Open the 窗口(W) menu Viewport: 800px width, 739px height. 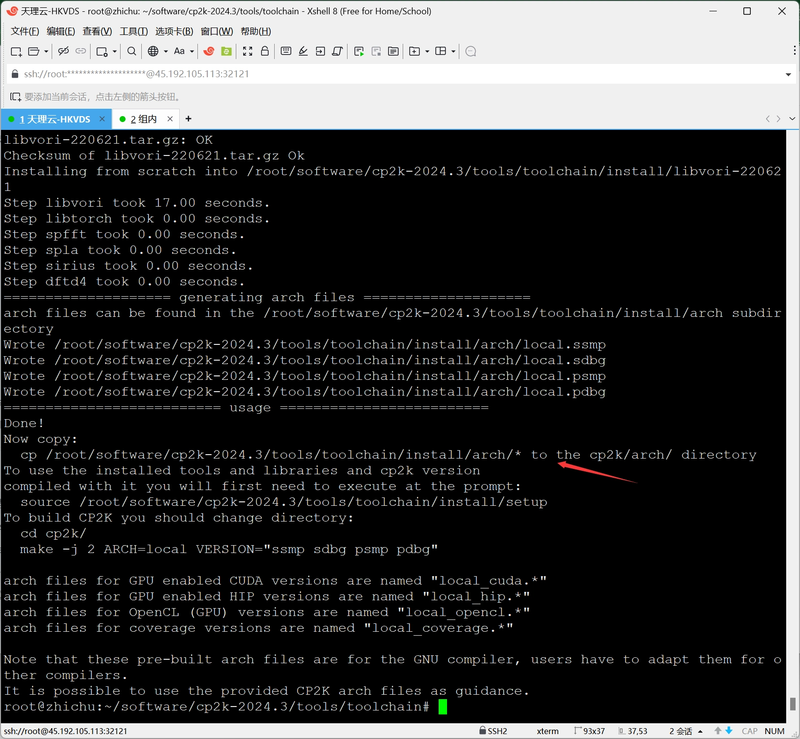217,31
